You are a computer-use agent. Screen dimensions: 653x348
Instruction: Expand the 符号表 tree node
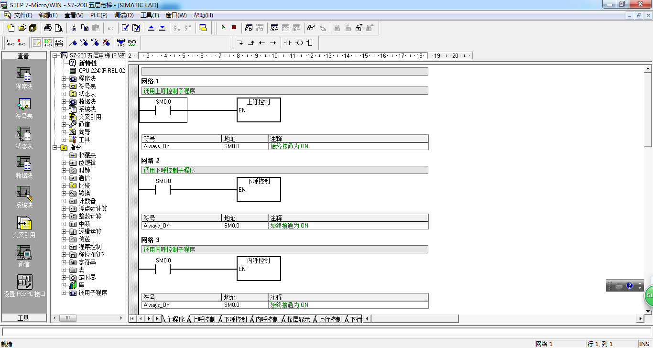click(x=64, y=86)
